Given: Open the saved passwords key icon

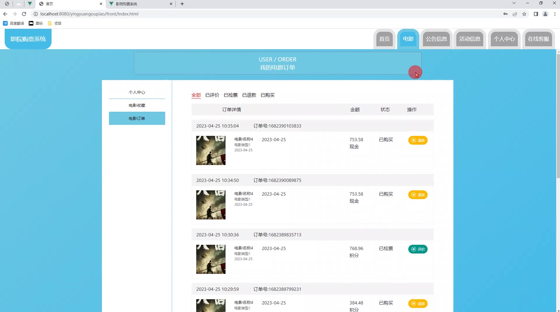Looking at the screenshot, I should [505, 14].
